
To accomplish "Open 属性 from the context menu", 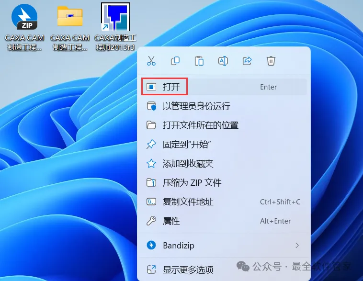I will pyautogui.click(x=224, y=221).
